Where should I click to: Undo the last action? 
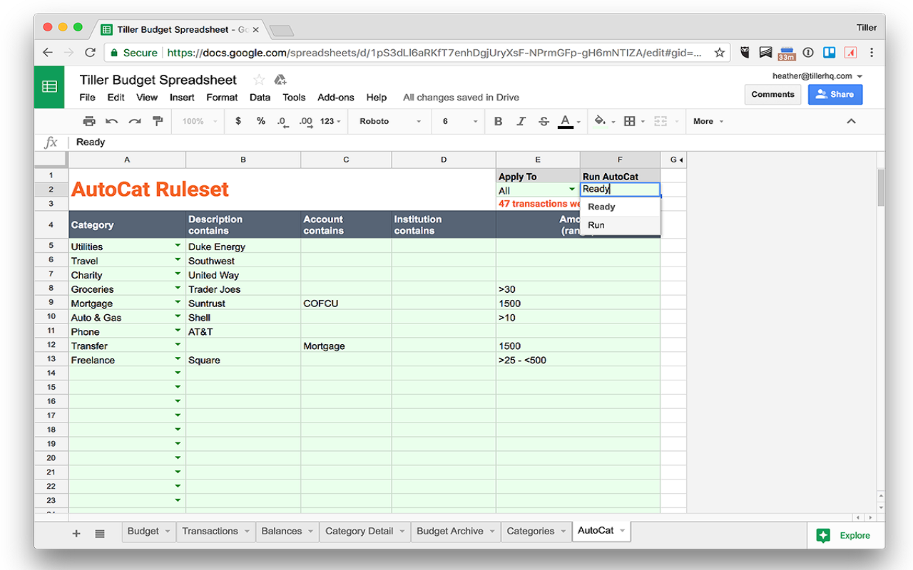pyautogui.click(x=112, y=121)
